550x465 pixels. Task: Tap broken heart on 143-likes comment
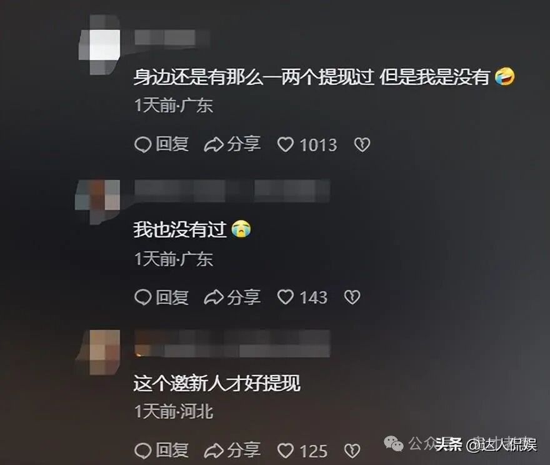pyautogui.click(x=352, y=297)
